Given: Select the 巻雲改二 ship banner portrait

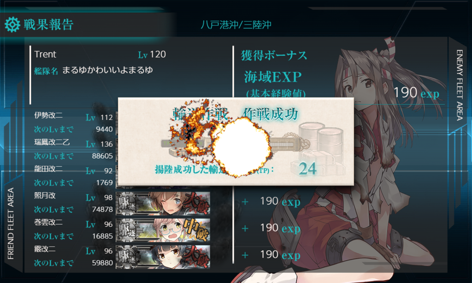Looking at the screenshot, I should tap(163, 230).
